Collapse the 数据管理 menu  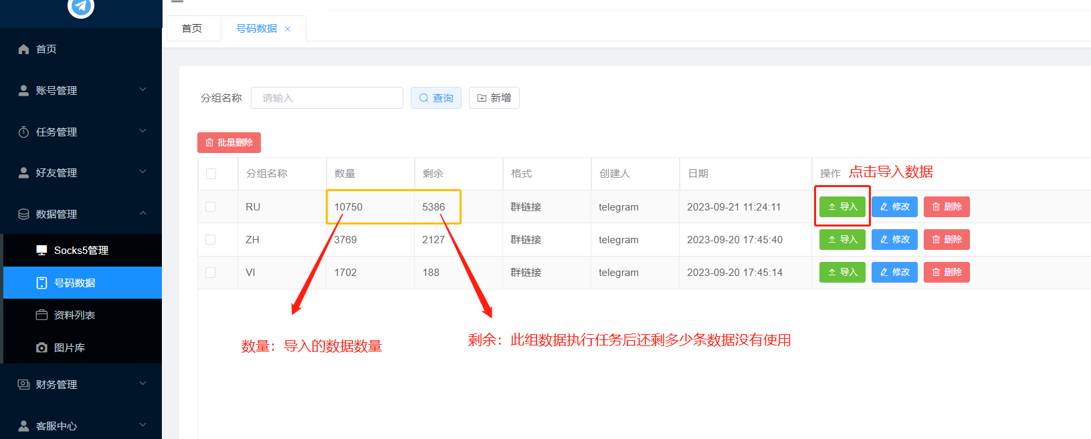click(x=80, y=214)
